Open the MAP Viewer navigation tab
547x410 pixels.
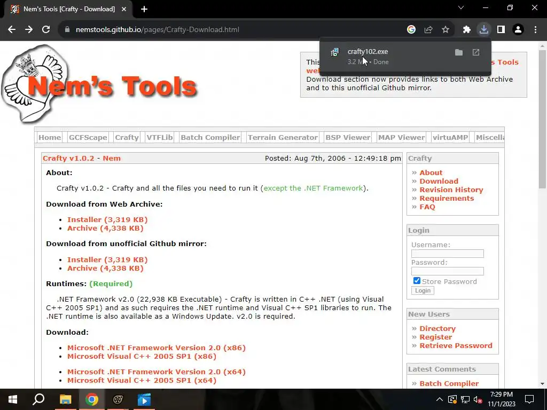402,137
